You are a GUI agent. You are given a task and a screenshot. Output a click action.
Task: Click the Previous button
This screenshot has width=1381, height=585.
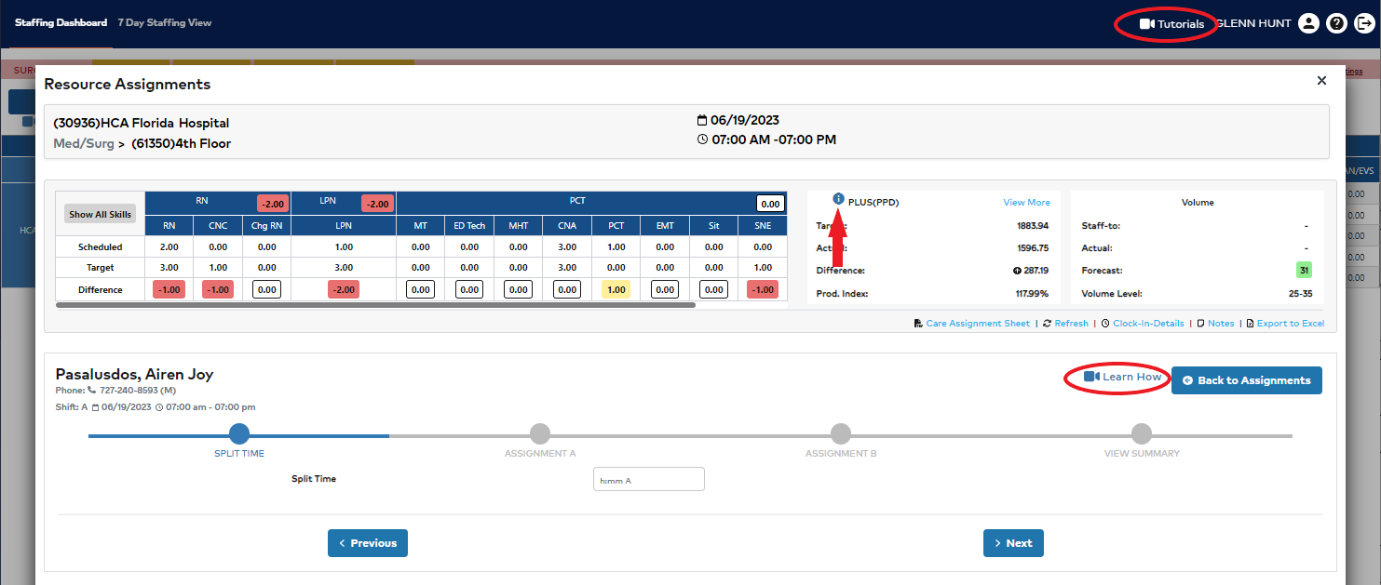(367, 543)
